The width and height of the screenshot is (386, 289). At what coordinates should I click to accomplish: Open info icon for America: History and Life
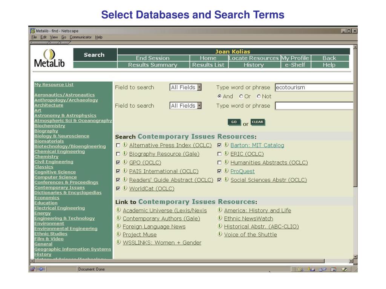(x=220, y=210)
